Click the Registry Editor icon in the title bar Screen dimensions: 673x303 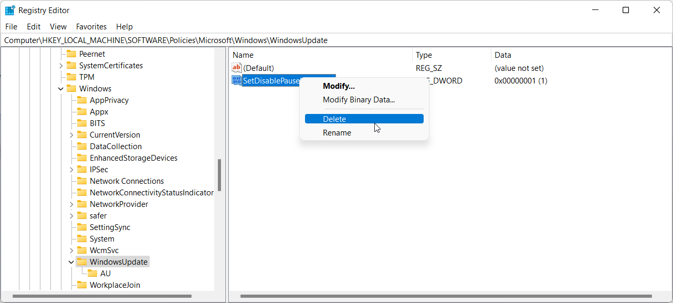(x=9, y=10)
